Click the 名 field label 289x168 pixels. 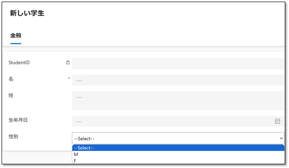pos(11,79)
